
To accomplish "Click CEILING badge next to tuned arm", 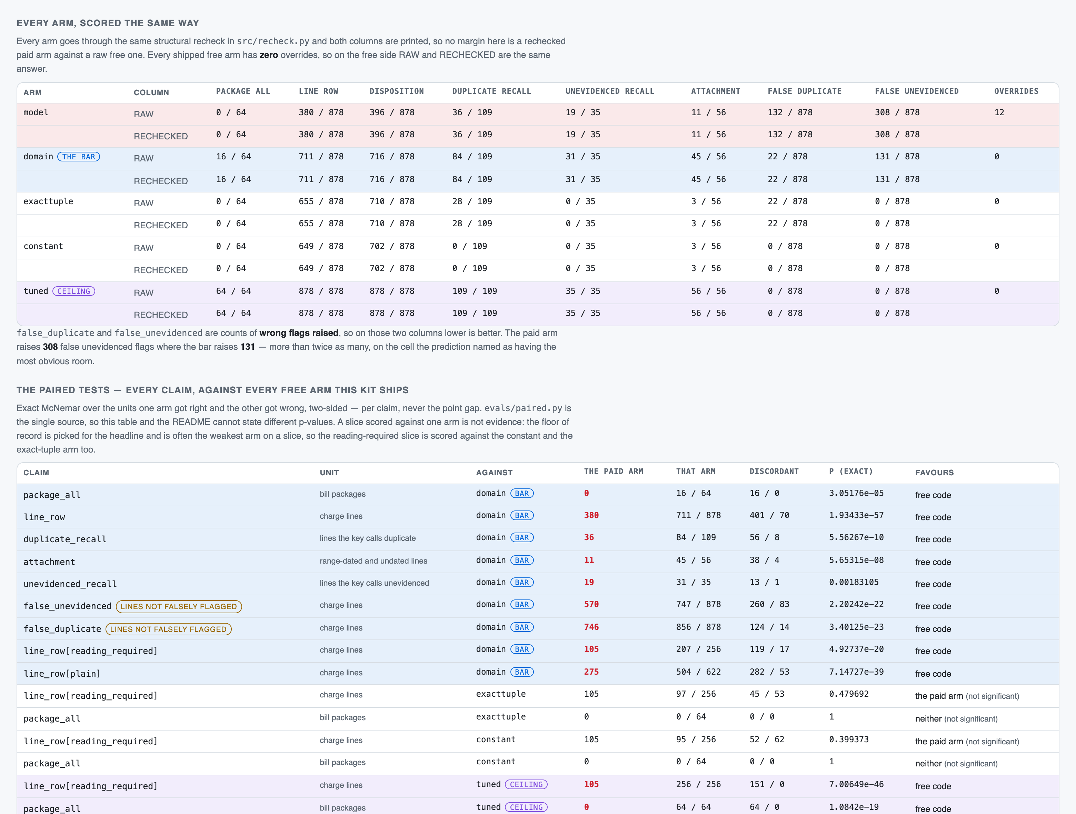I will 73,291.
